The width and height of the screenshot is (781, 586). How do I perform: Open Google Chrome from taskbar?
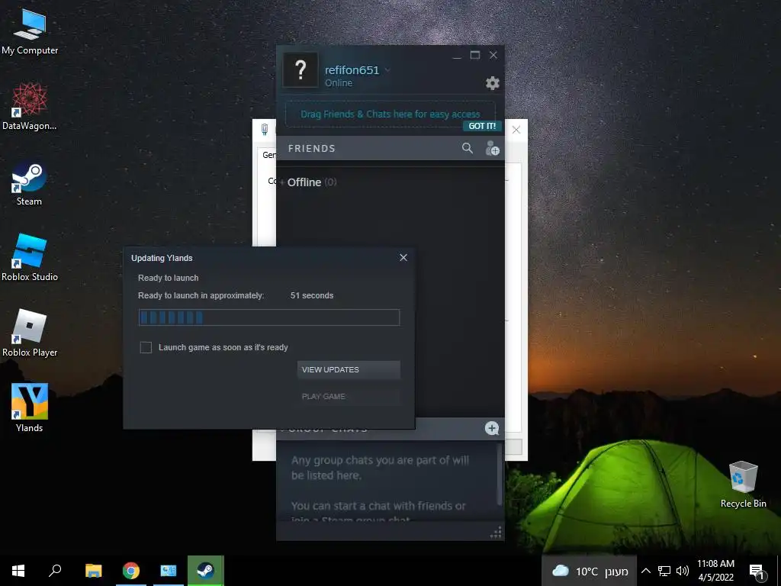pos(131,571)
